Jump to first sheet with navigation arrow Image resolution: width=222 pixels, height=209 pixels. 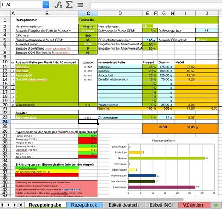[3, 205]
